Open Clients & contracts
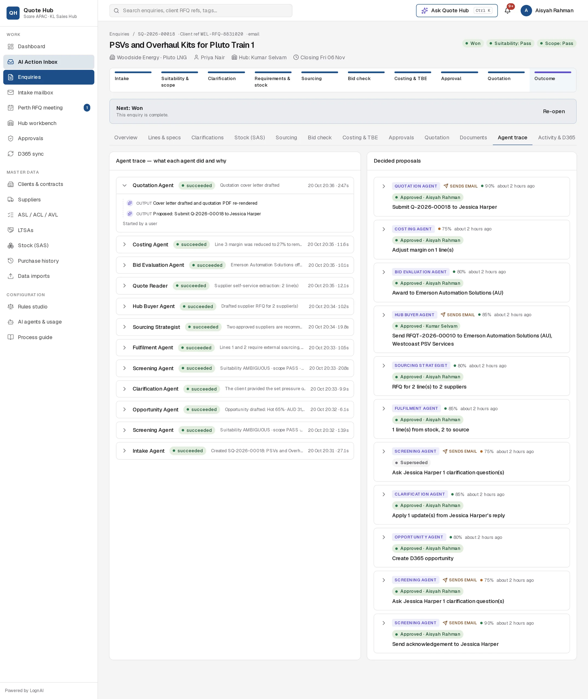 49,184
